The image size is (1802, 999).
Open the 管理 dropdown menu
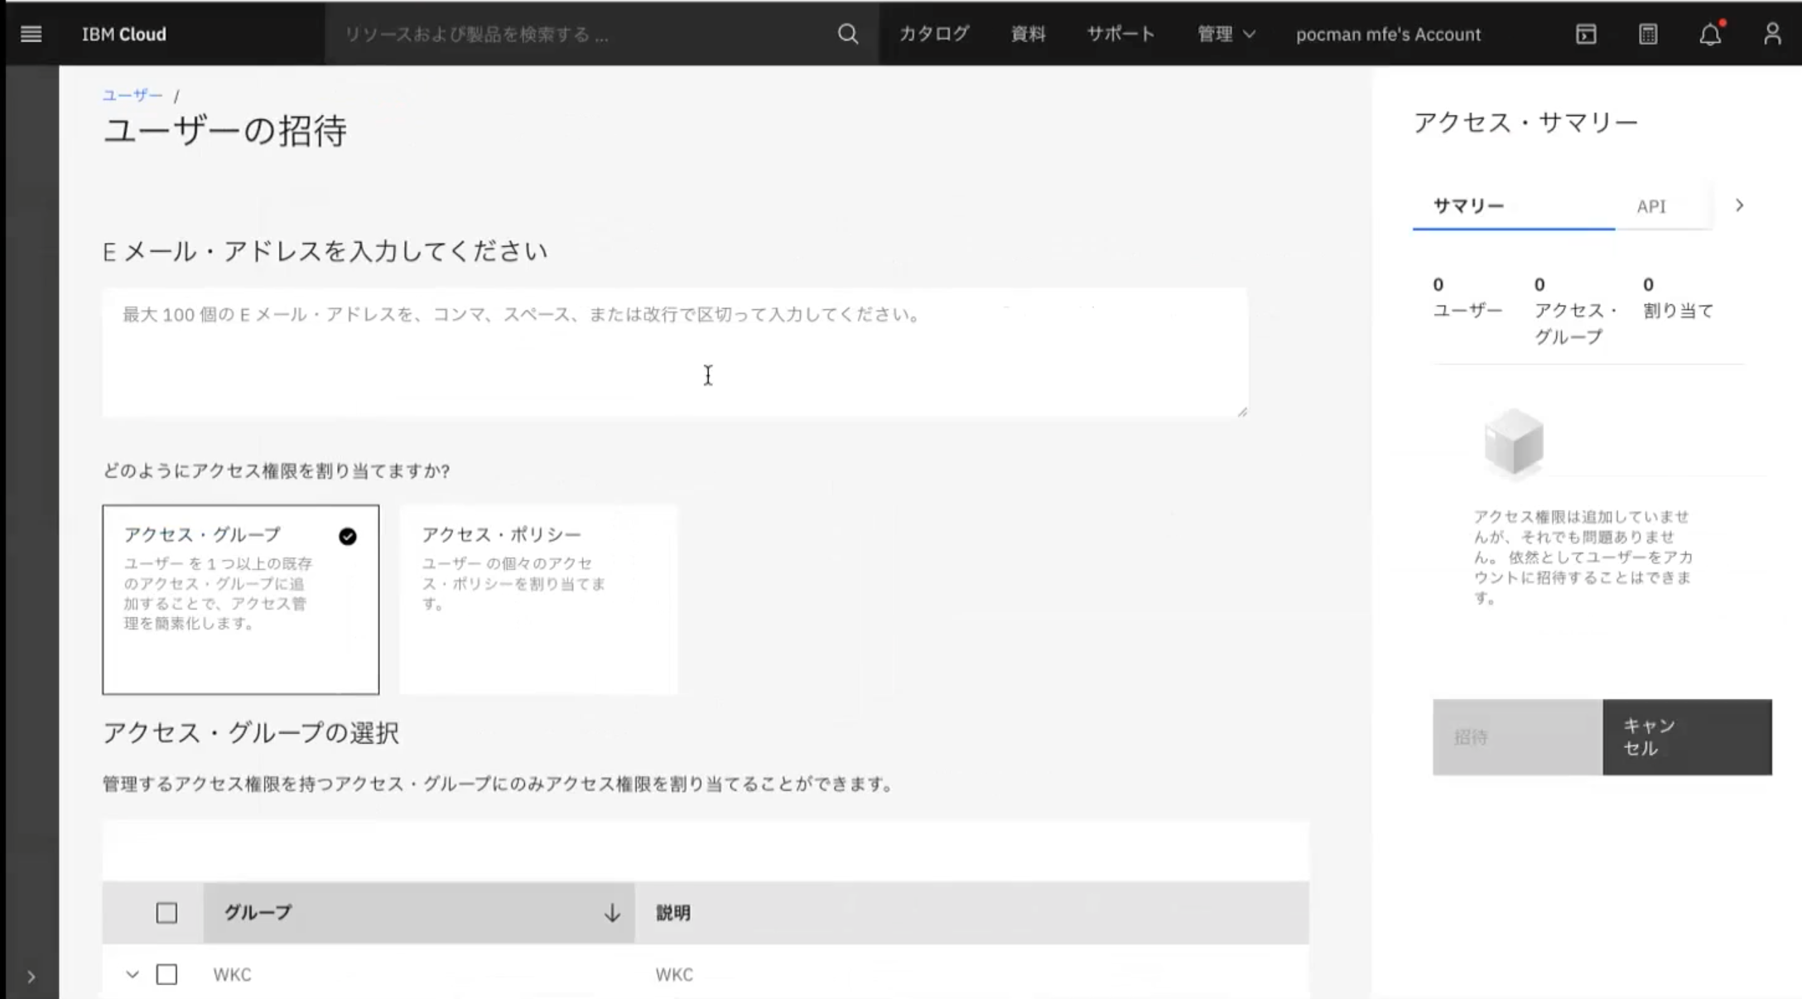tap(1226, 34)
